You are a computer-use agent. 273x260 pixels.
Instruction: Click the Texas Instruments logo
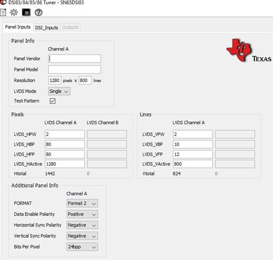pyautogui.click(x=249, y=50)
